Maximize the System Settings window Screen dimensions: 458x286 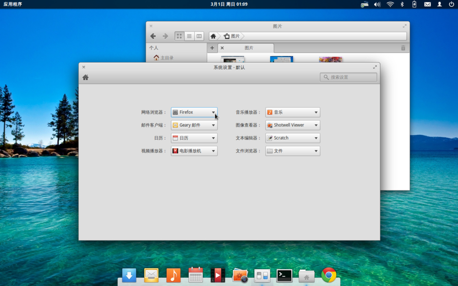[375, 67]
